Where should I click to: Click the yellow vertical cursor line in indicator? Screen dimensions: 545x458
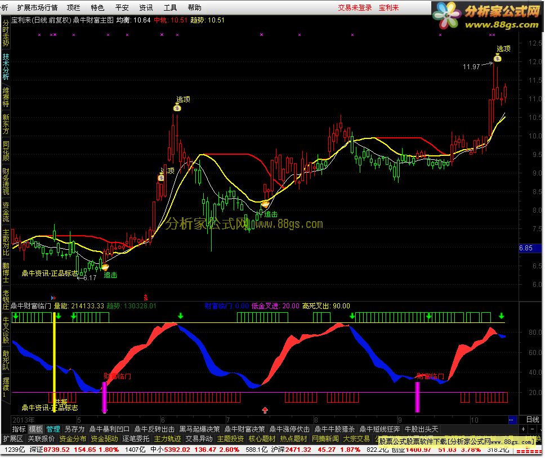coord(54,362)
